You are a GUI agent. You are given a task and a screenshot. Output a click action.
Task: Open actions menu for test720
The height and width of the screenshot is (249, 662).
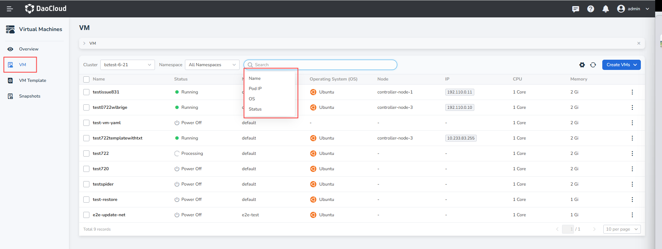(632, 169)
